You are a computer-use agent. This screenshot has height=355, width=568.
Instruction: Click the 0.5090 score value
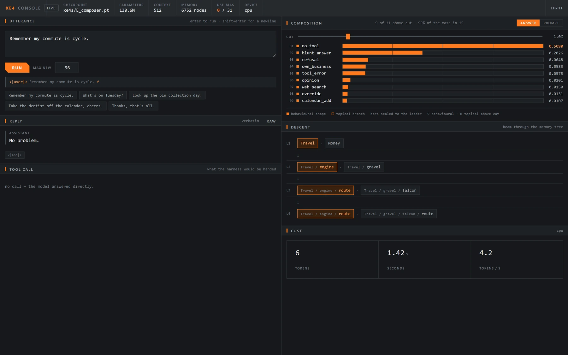click(x=556, y=46)
